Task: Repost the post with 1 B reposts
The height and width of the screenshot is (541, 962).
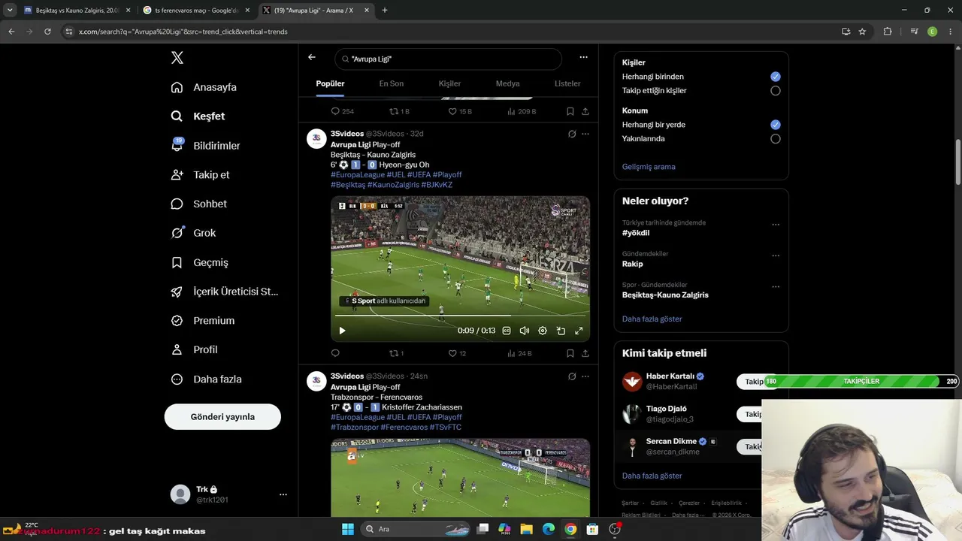Action: tap(399, 111)
